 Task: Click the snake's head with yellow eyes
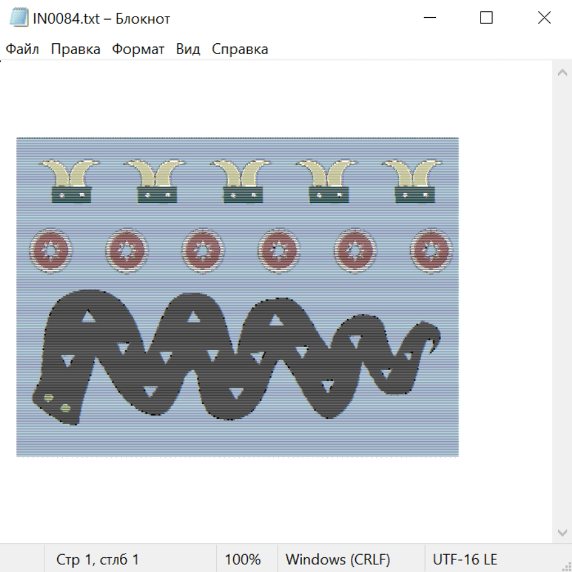pyautogui.click(x=57, y=400)
